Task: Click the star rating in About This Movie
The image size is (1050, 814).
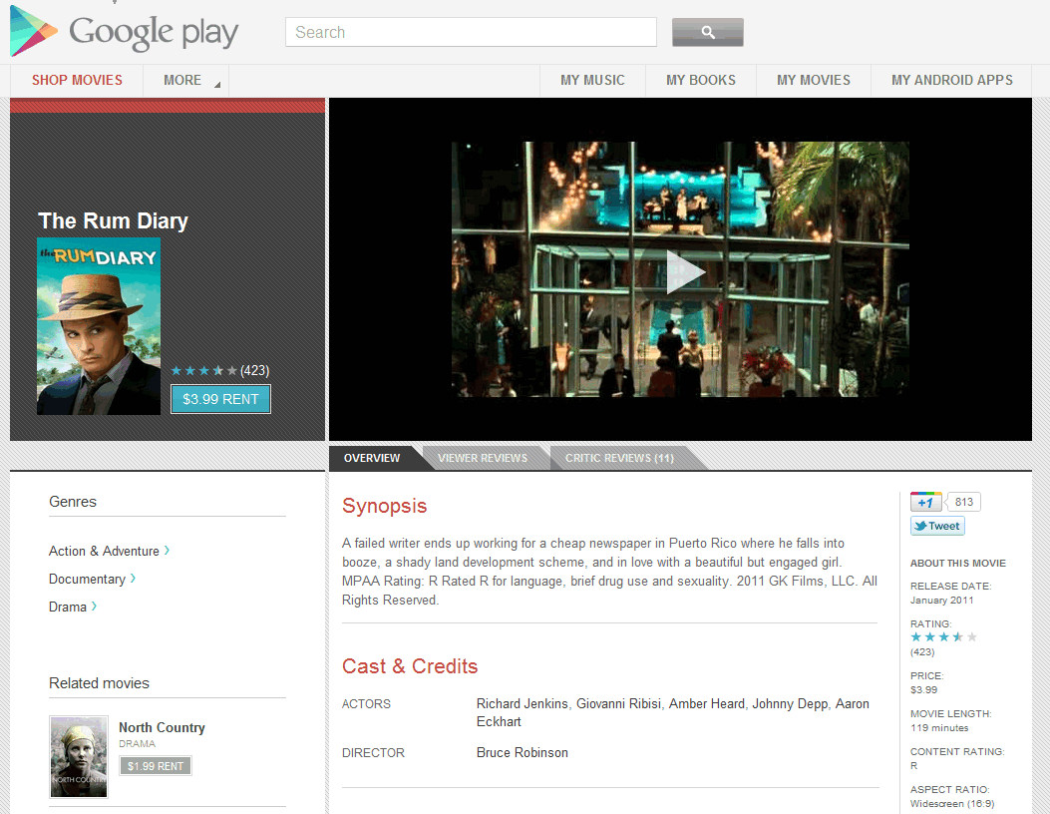Action: (x=943, y=637)
